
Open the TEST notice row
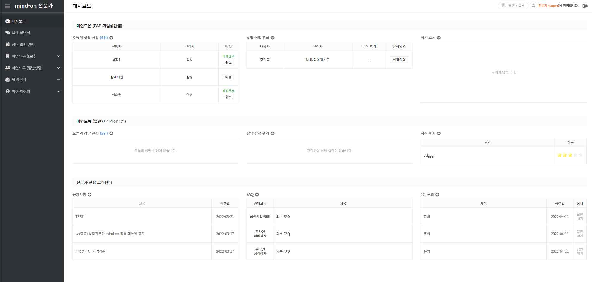(80, 217)
